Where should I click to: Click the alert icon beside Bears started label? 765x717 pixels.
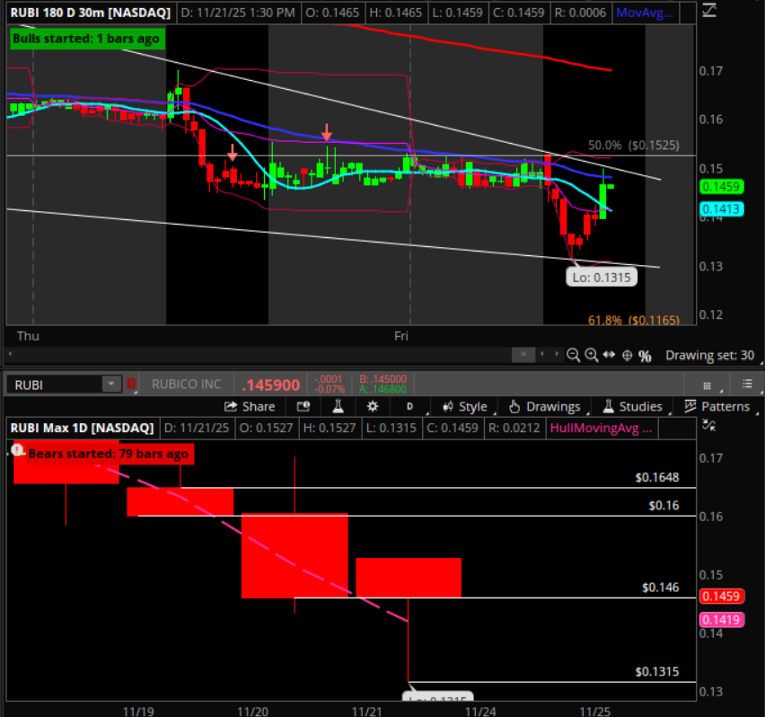tap(18, 450)
